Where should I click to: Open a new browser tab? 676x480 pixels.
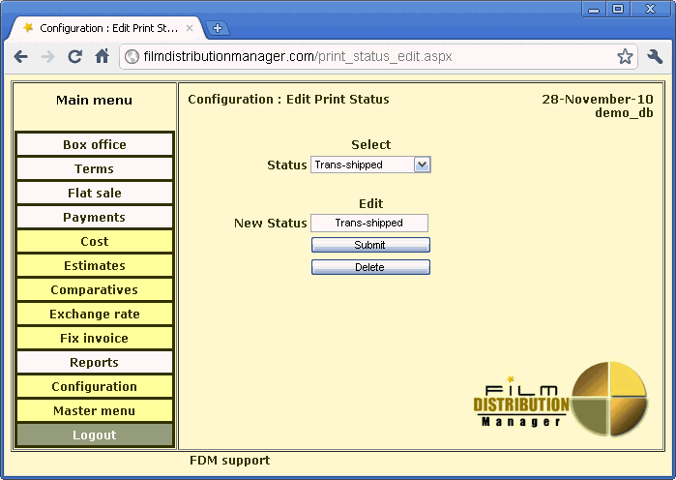[217, 28]
